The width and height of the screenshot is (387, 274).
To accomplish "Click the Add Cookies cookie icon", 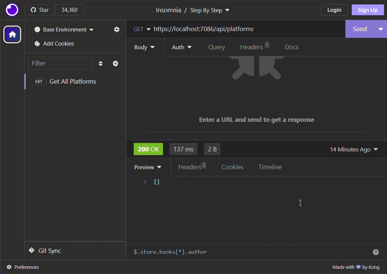I will (x=37, y=44).
